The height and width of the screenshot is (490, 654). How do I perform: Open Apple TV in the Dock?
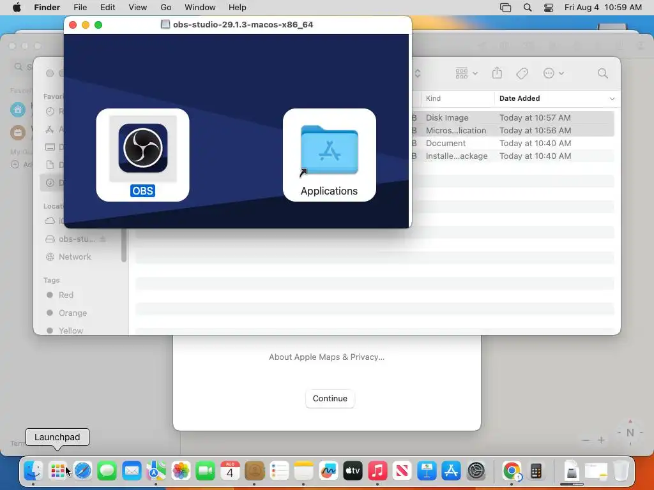353,471
